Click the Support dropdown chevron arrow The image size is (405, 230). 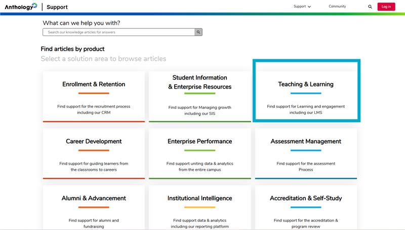[x=309, y=7]
